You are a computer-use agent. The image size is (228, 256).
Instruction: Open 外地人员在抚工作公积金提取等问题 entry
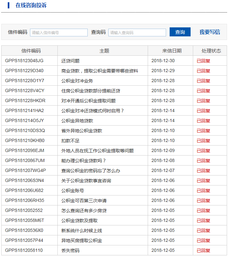click(97, 150)
